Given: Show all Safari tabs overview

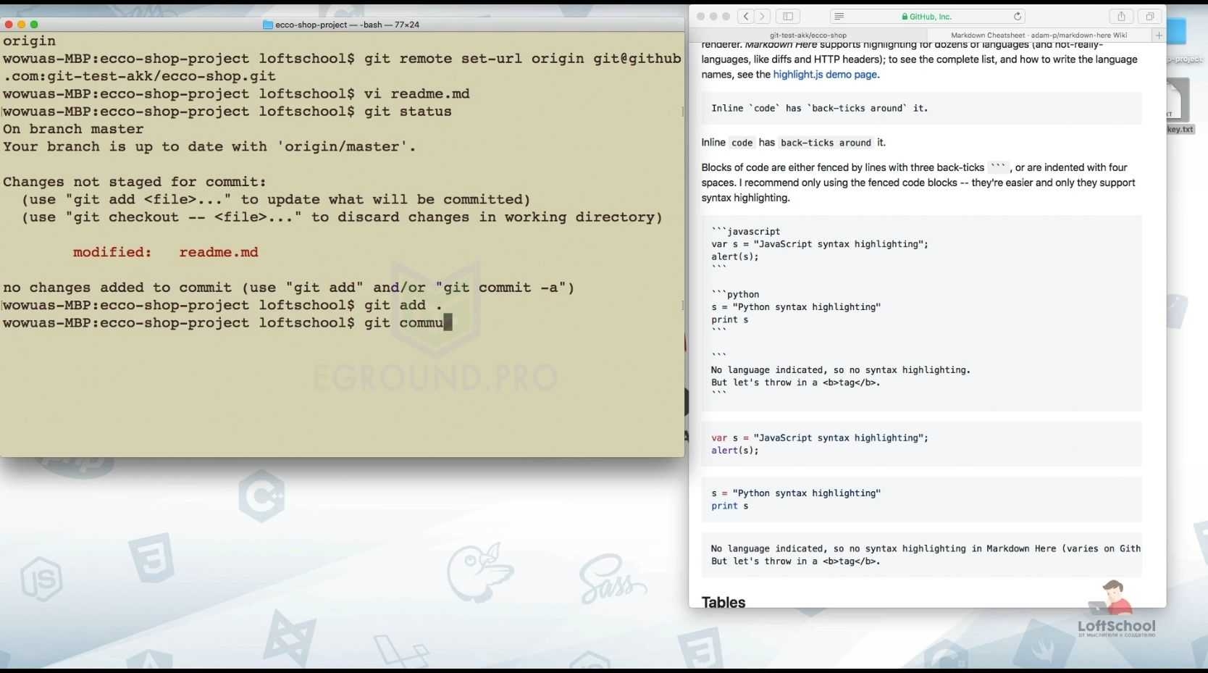Looking at the screenshot, I should 1149,17.
